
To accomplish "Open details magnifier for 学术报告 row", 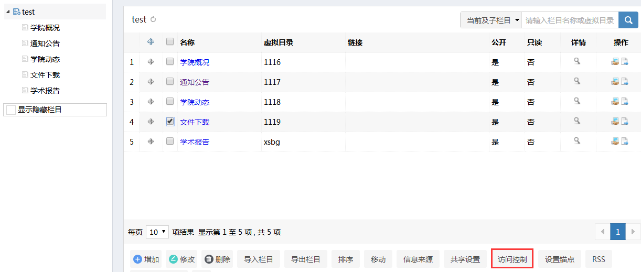I will [x=577, y=141].
